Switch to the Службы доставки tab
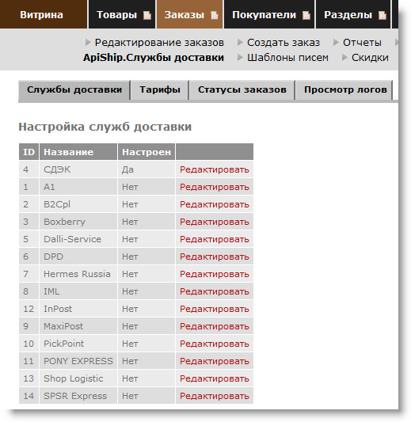 (x=74, y=90)
